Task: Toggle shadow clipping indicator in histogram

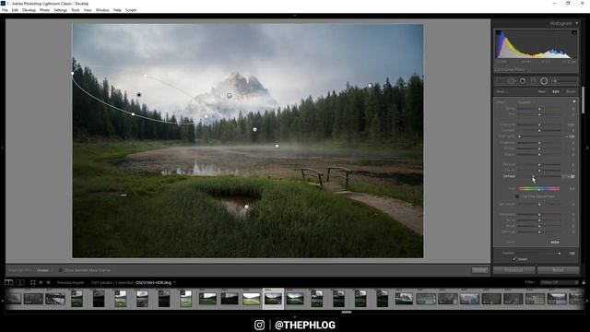Action: (x=498, y=33)
